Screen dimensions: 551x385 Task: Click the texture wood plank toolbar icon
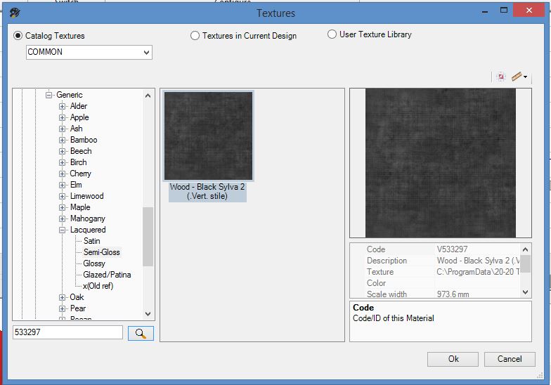(x=516, y=77)
